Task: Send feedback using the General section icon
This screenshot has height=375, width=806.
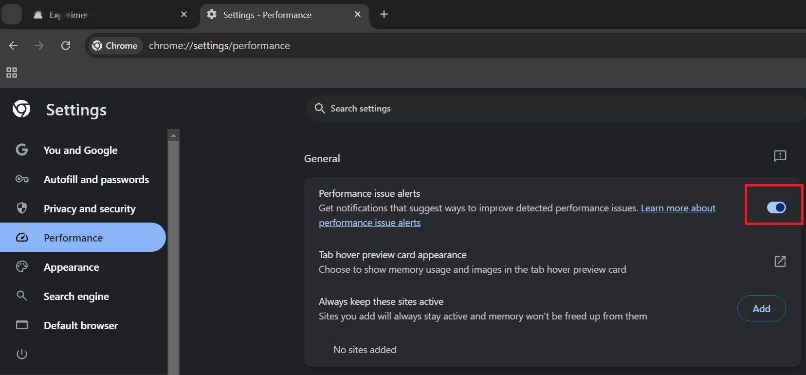Action: (780, 156)
